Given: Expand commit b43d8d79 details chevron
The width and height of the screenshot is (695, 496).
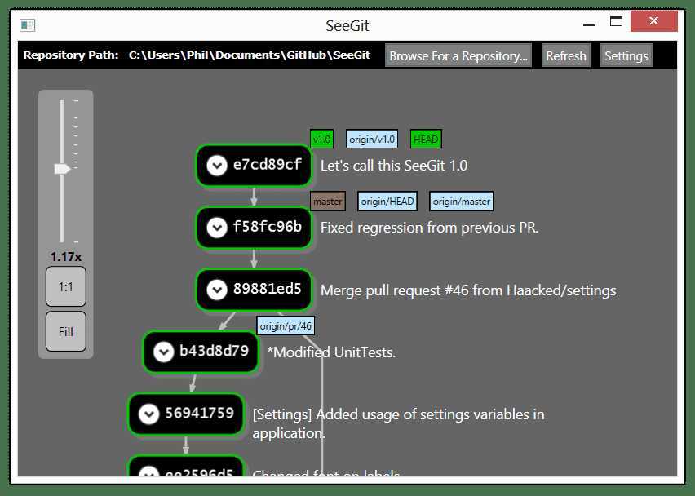Looking at the screenshot, I should (x=164, y=352).
